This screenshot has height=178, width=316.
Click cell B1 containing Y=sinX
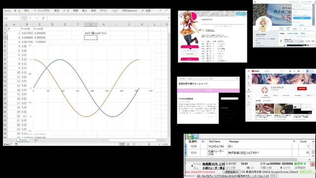[x=27, y=29]
